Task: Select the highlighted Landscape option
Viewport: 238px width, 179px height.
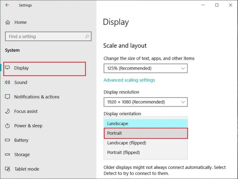Action: [x=146, y=123]
